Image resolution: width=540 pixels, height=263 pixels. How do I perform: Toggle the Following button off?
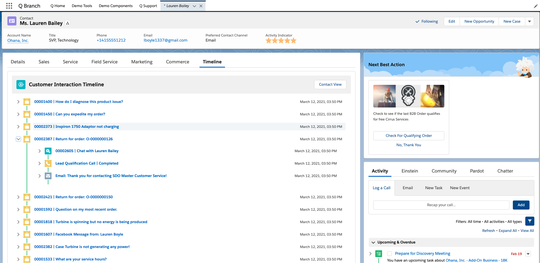(x=427, y=21)
